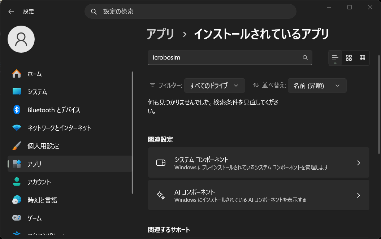Click the 何も見つかりませんでした message
The height and width of the screenshot is (239, 381).
pyautogui.click(x=213, y=107)
